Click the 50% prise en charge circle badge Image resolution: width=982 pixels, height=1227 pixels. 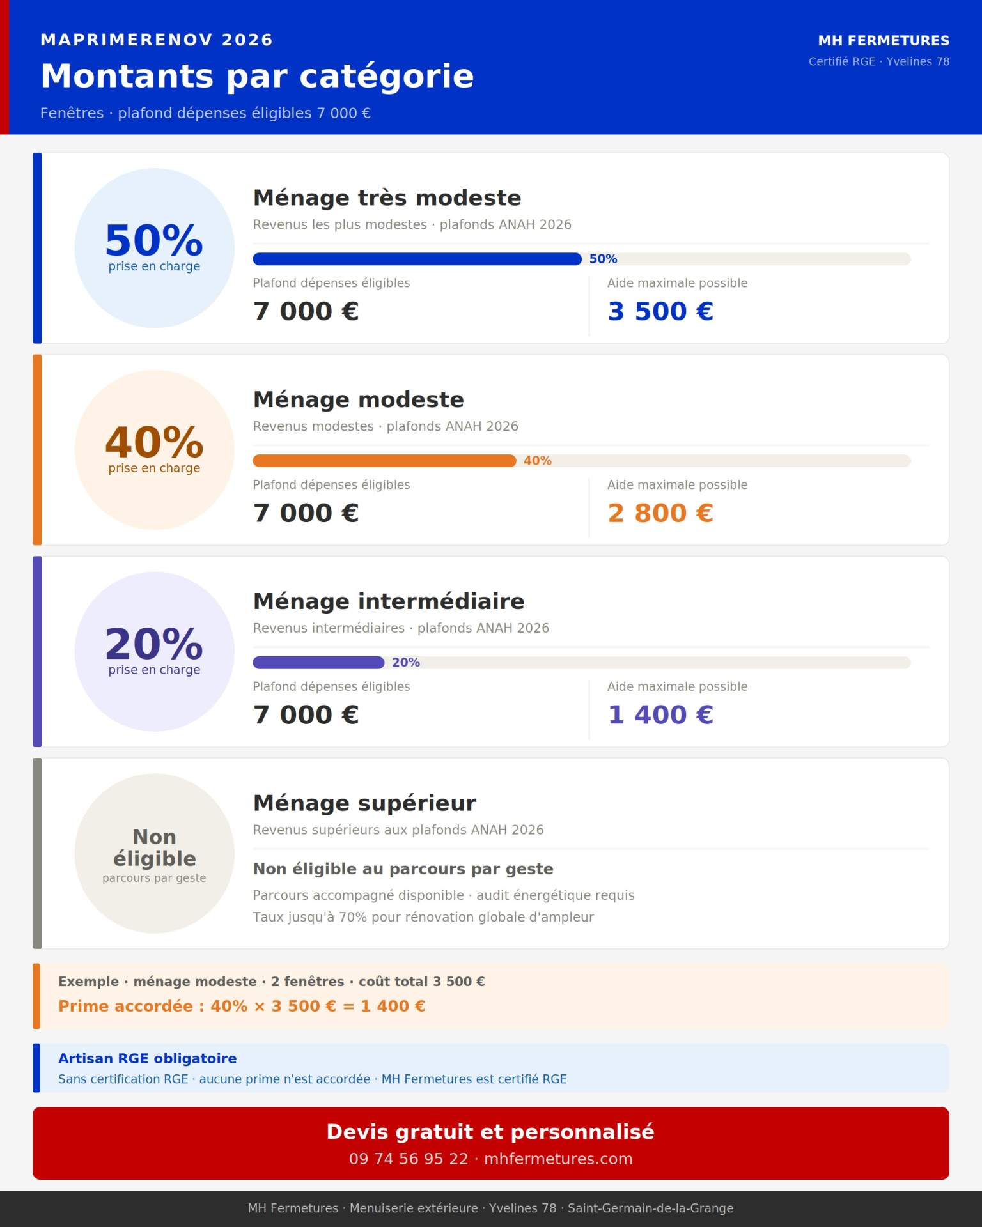[x=154, y=248]
